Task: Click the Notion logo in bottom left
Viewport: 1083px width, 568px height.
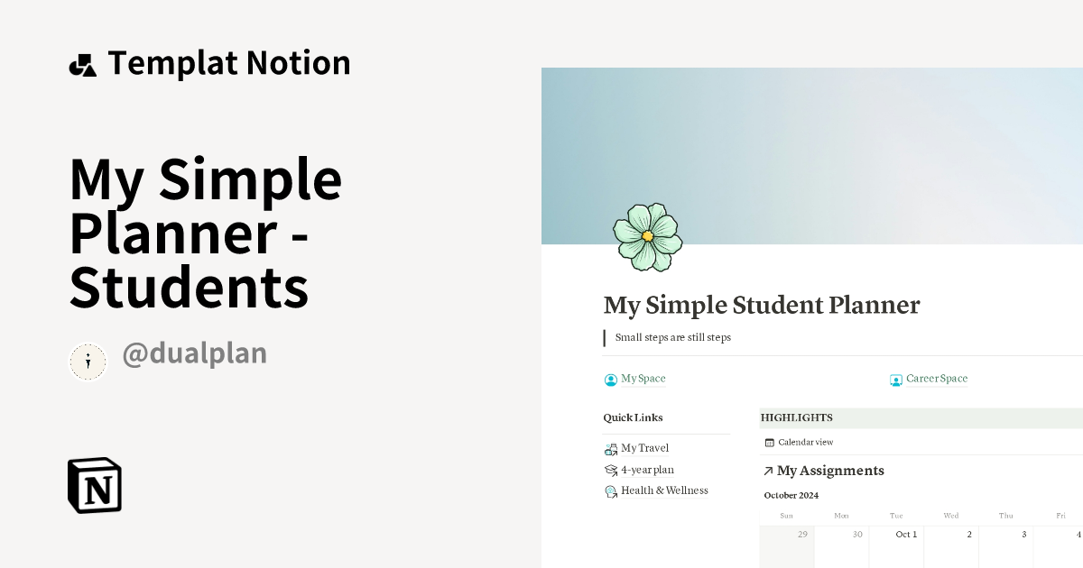Action: click(94, 485)
